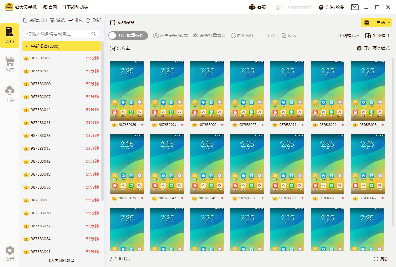Click 宏方案 macro scheme button

[120, 48]
